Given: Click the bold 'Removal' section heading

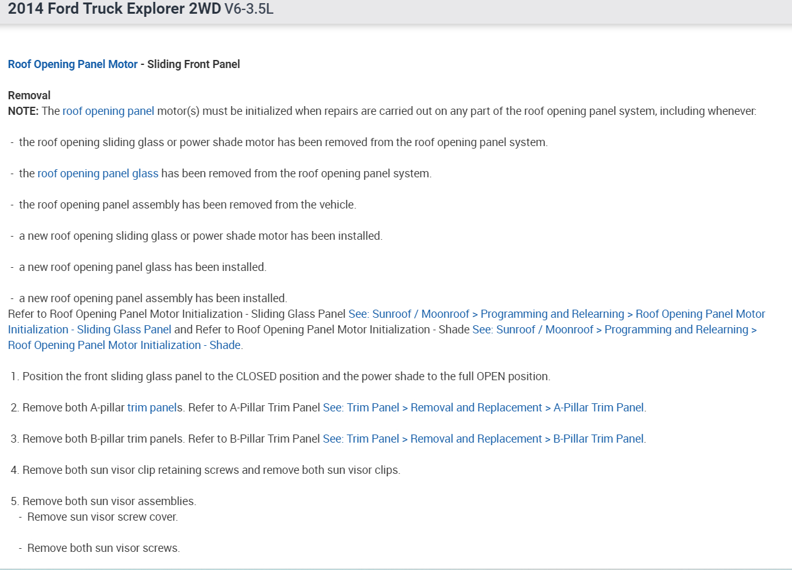Looking at the screenshot, I should pos(29,96).
